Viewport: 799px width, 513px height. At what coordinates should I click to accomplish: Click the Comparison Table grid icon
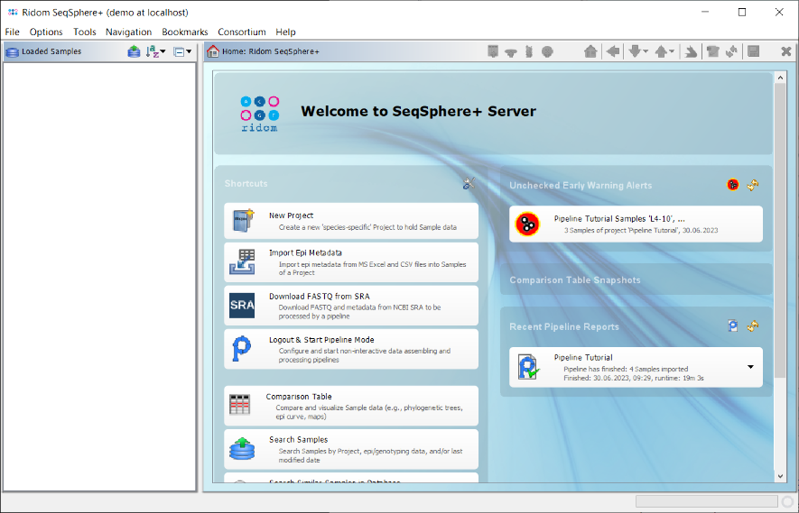pyautogui.click(x=239, y=405)
